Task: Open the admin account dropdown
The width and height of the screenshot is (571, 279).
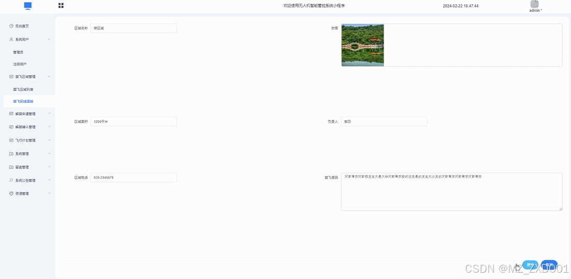Action: [x=536, y=10]
